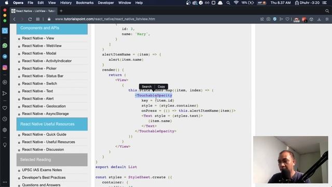
Task: Open React Native - Geolocation link
Action: (44, 106)
